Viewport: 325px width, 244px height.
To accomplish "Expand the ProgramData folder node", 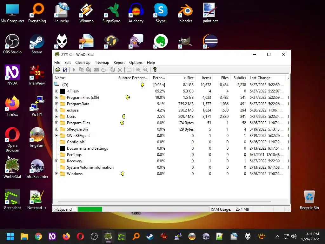I will [56, 104].
